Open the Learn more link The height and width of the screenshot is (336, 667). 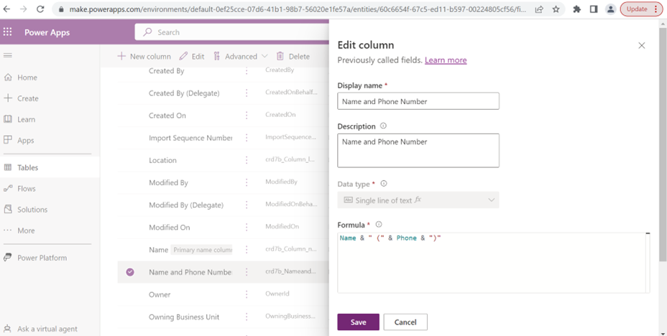click(x=446, y=60)
